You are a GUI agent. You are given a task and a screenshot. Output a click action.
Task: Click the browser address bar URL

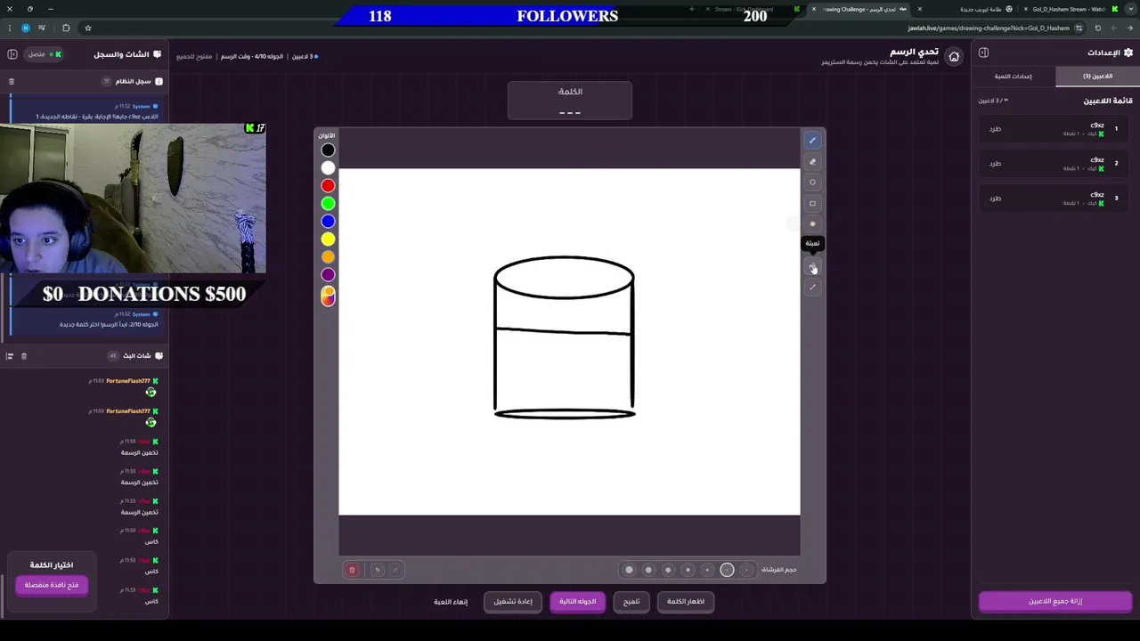point(989,28)
